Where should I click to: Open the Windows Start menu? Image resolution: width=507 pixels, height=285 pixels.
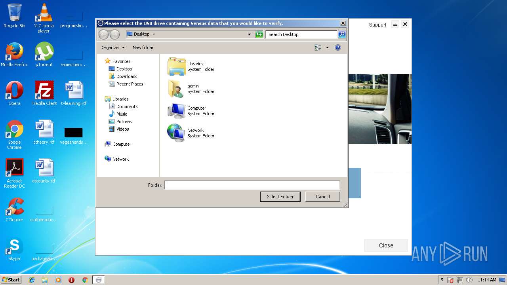click(x=11, y=280)
